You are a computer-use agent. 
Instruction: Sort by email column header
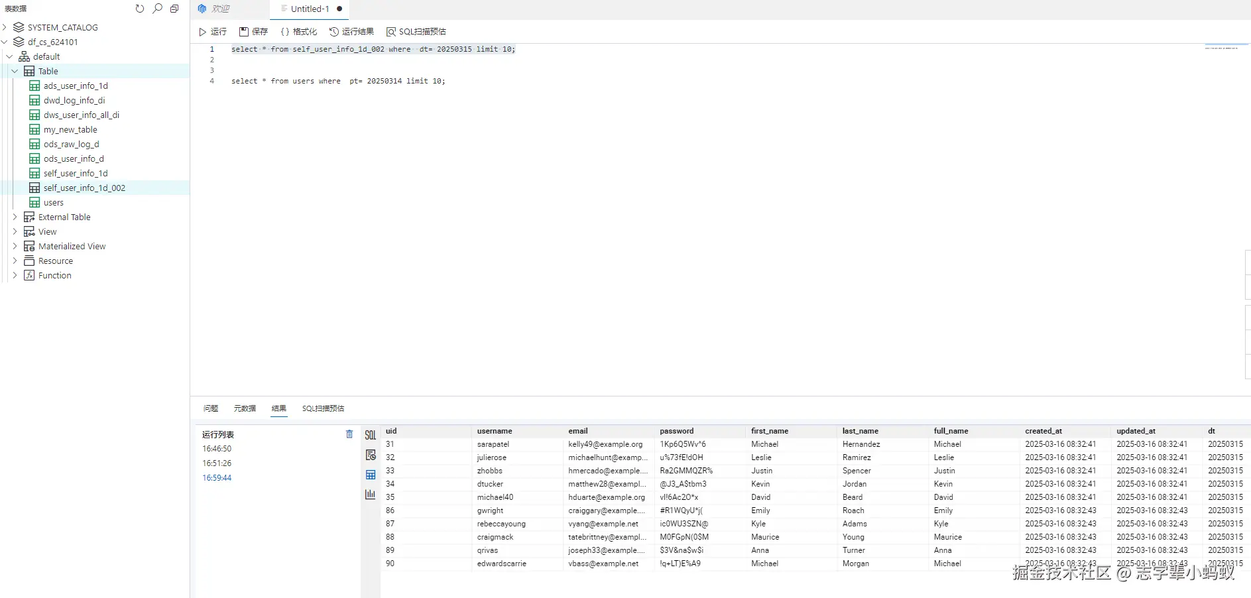pos(578,431)
